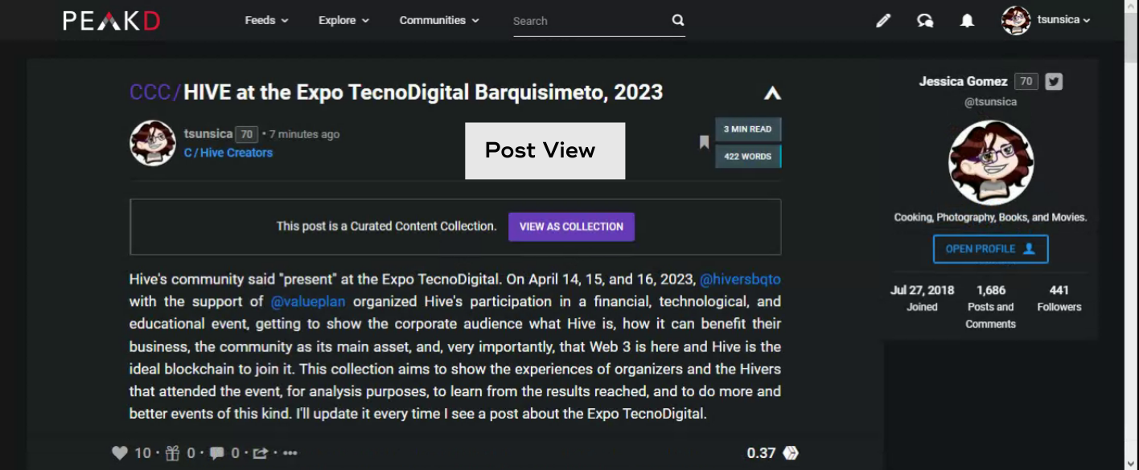This screenshot has width=1139, height=470.
Task: Open the notifications bell
Action: (967, 21)
